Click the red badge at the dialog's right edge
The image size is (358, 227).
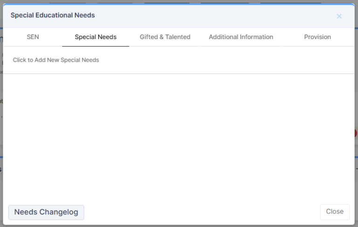[x=356, y=134]
